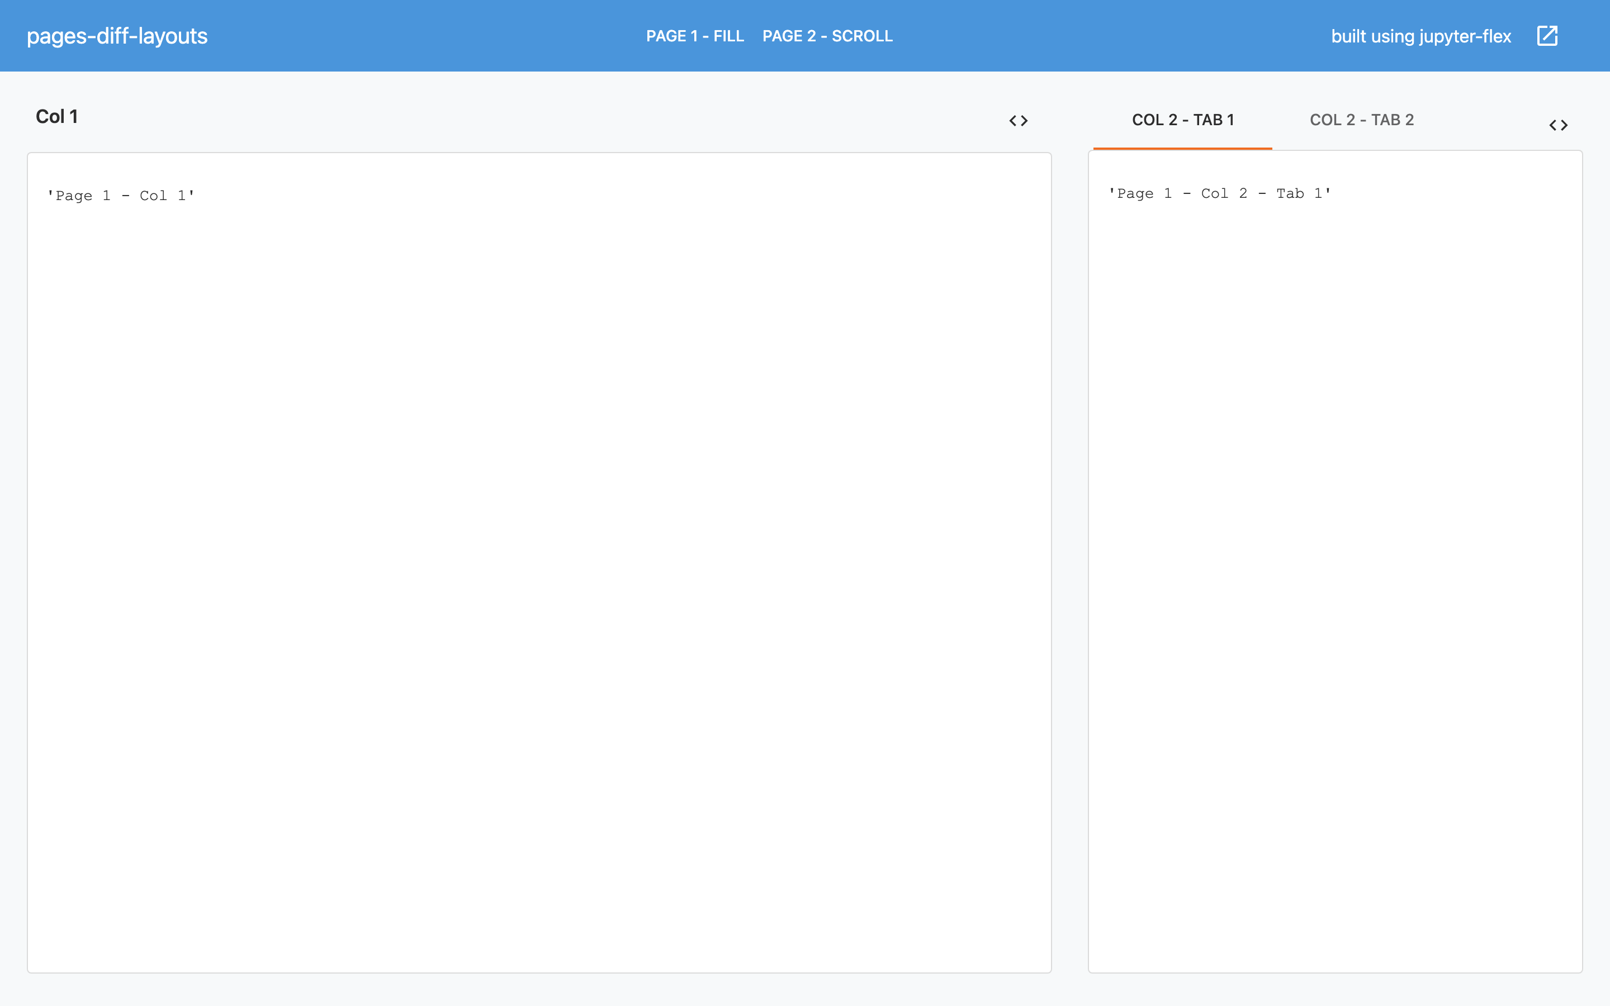Navigate to PAGE 2 - SCROLL
Screen dimensions: 1610x1006
(827, 36)
